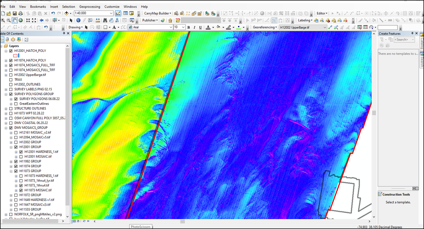Click the Add Data button
This screenshot has height=229, width=424.
(67, 13)
